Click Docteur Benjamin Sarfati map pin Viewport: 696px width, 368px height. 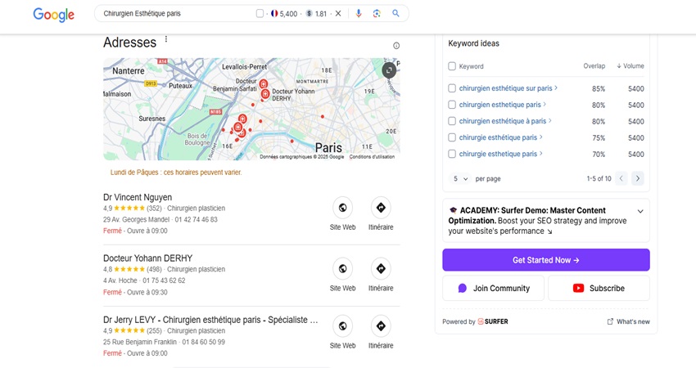[x=263, y=83]
